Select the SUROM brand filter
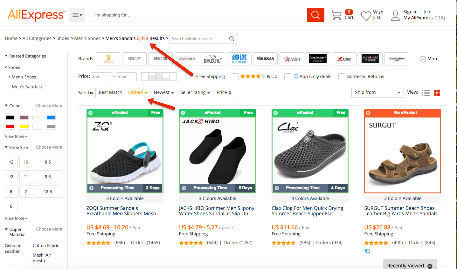This screenshot has width=457, height=269. [239, 59]
